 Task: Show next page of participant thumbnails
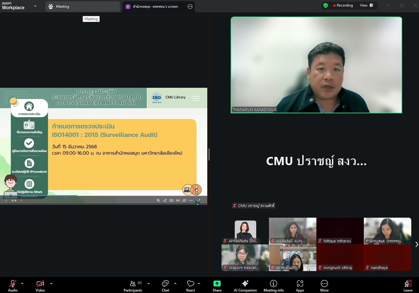click(x=416, y=244)
